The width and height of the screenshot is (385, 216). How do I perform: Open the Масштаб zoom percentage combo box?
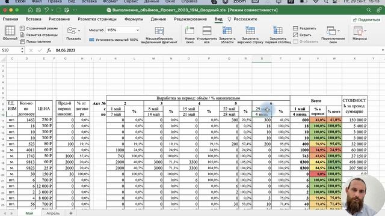click(123, 30)
